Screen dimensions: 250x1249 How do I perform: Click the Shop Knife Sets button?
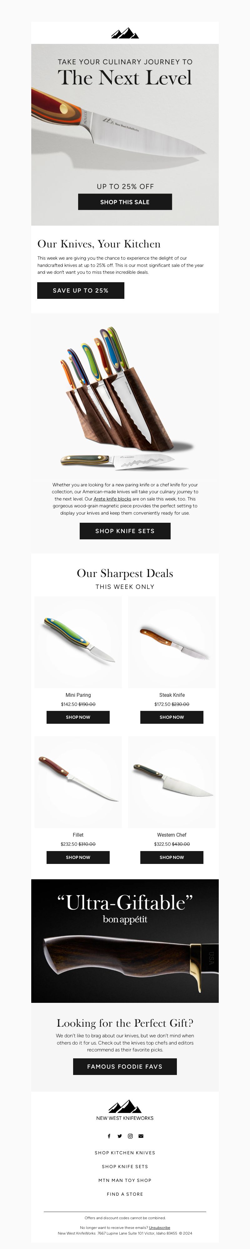[x=125, y=531]
